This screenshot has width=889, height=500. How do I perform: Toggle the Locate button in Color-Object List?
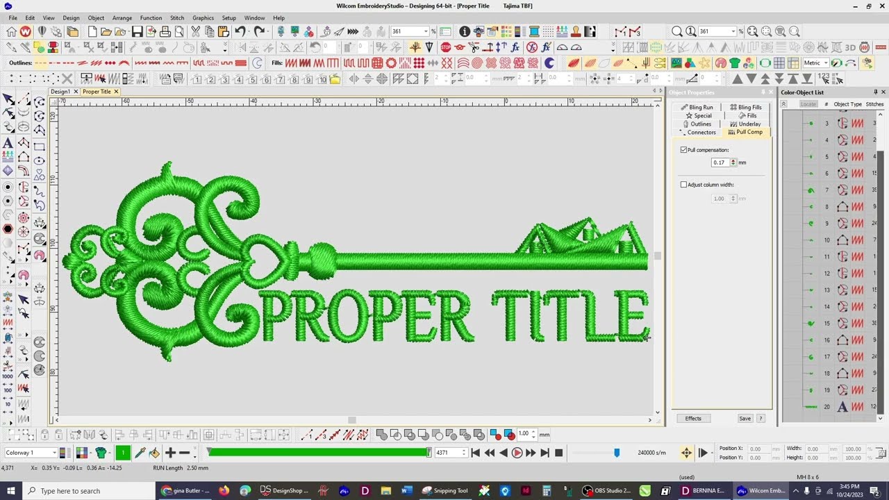click(x=808, y=104)
